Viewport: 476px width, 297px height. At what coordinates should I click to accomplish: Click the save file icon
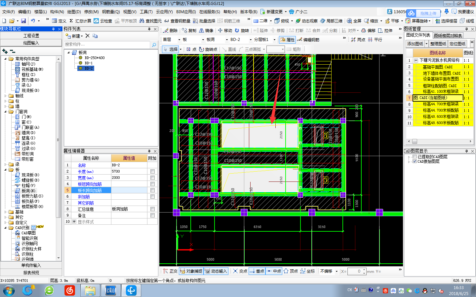coord(23,21)
